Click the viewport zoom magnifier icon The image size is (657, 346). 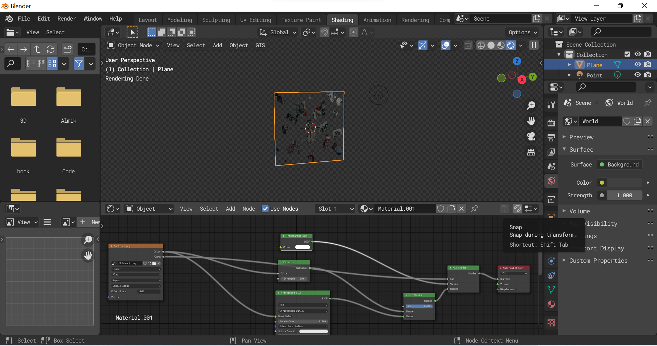coord(531,105)
